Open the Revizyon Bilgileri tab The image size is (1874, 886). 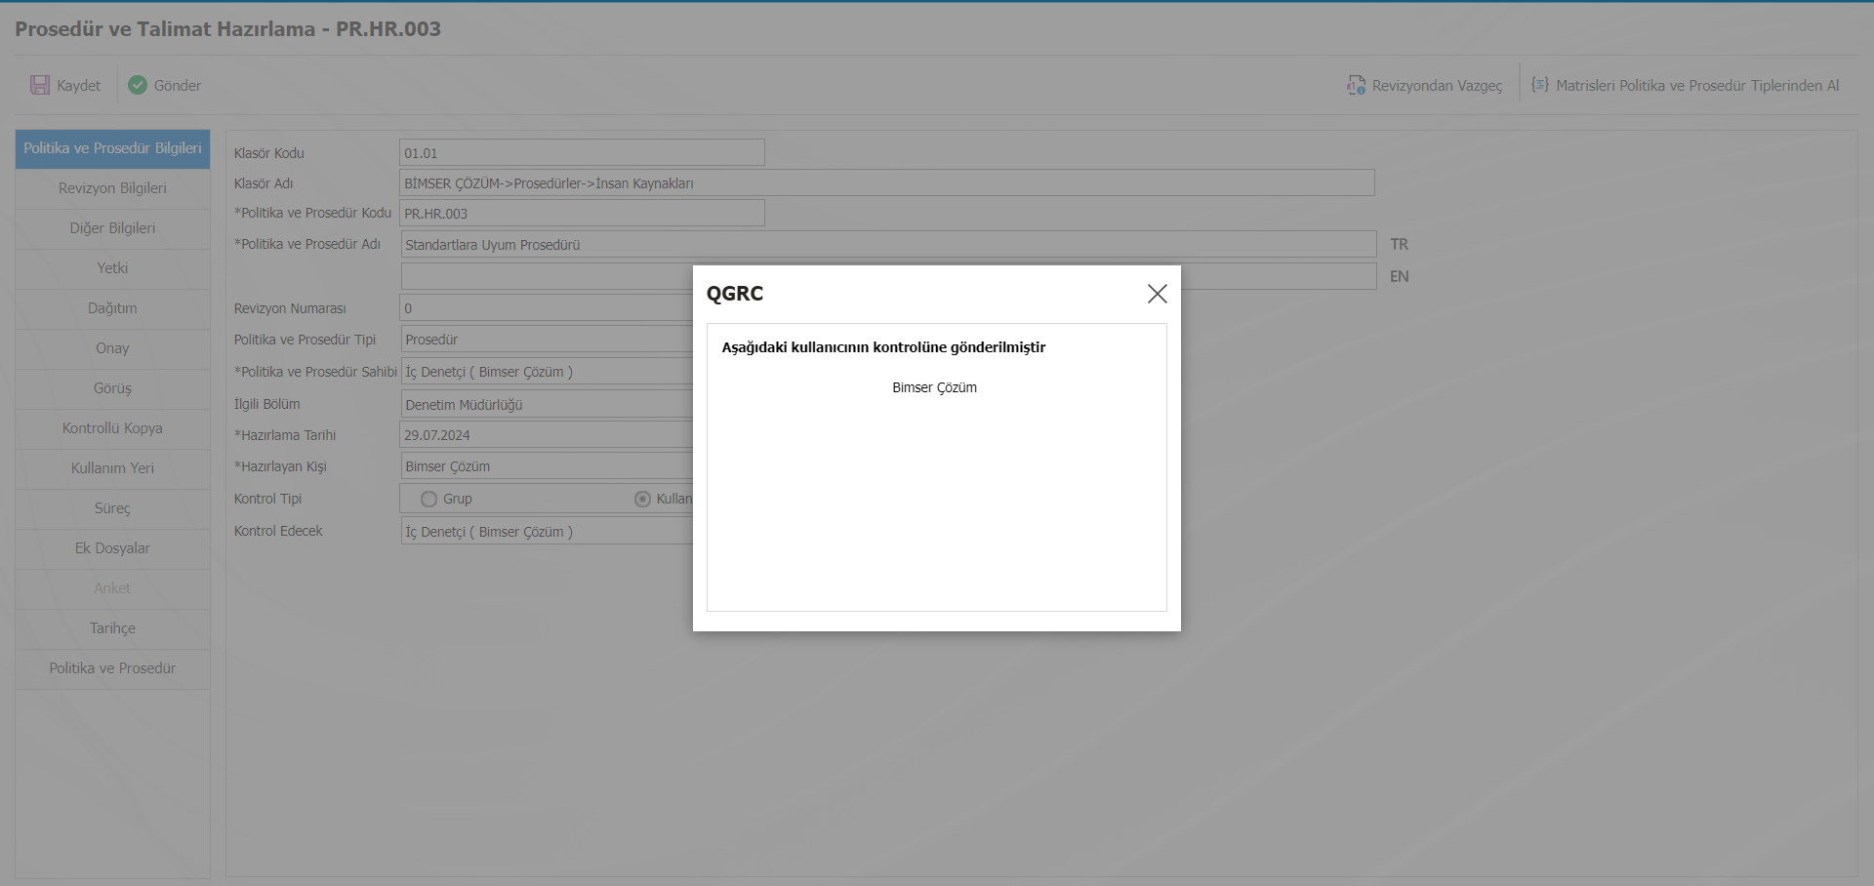click(112, 188)
